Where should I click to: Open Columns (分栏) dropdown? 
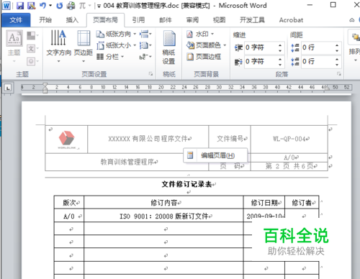coord(110,57)
